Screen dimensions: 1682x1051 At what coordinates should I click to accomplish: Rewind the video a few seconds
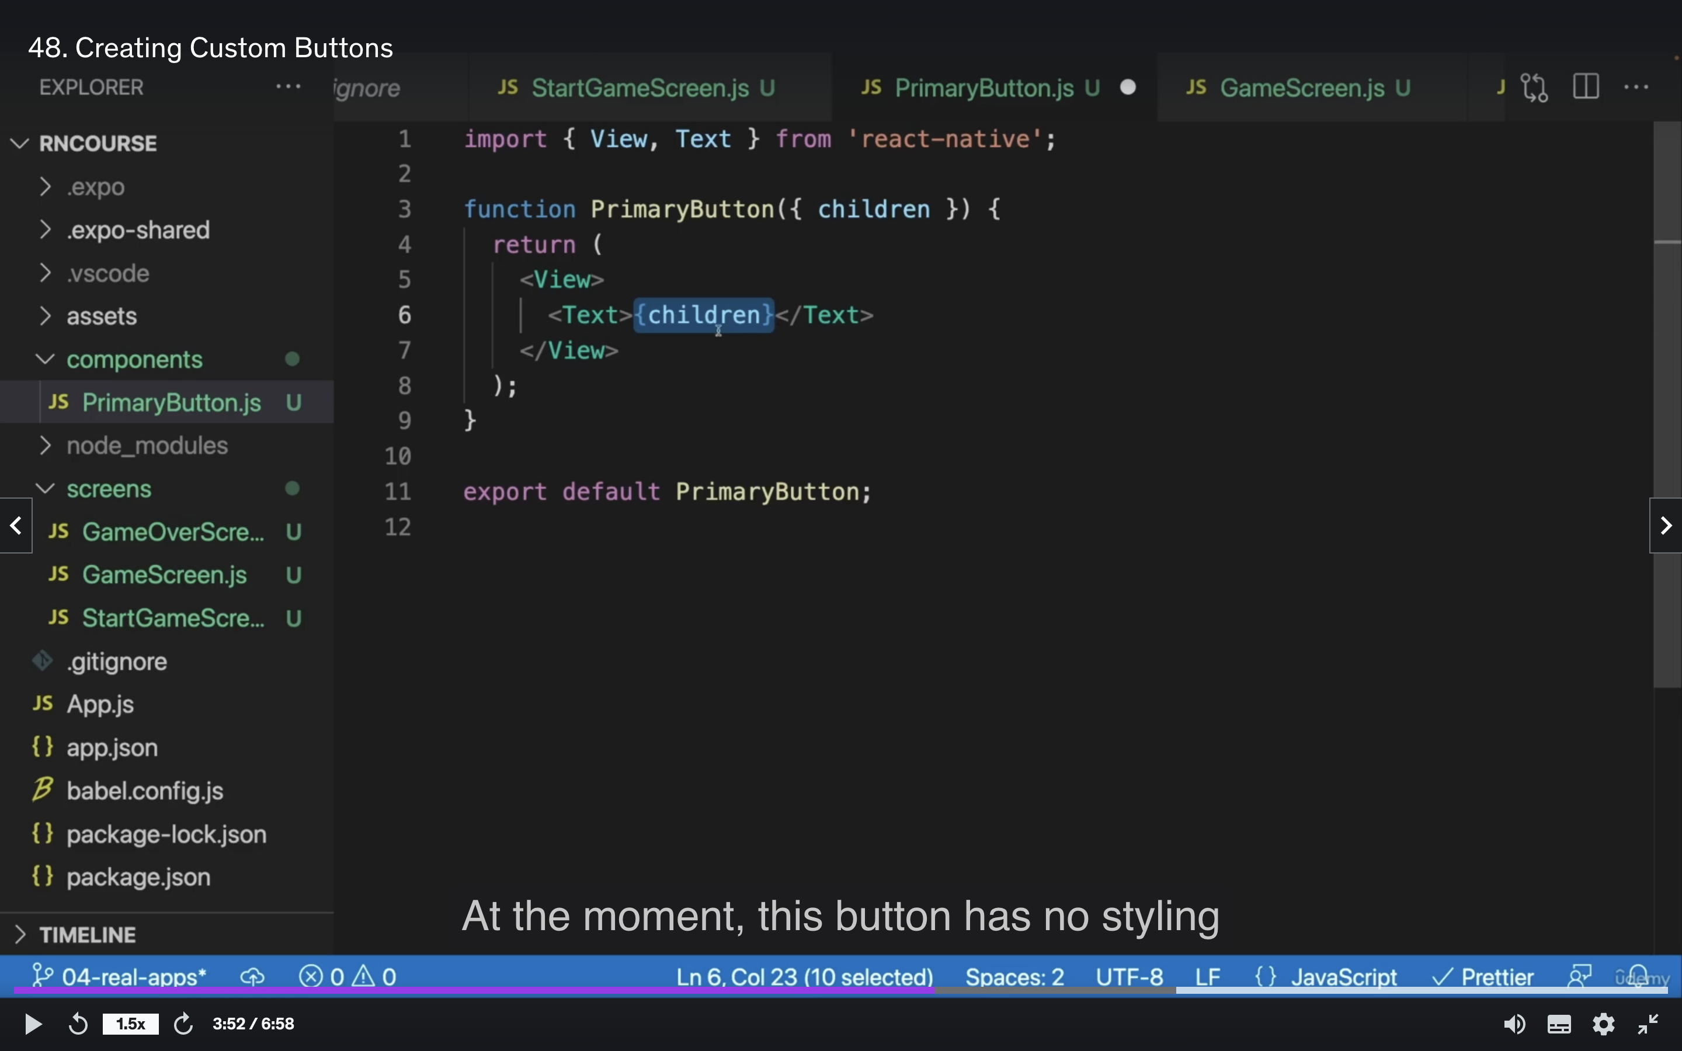click(x=78, y=1024)
